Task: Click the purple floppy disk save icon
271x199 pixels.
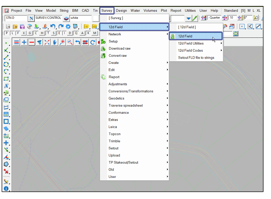Action: click(22, 27)
